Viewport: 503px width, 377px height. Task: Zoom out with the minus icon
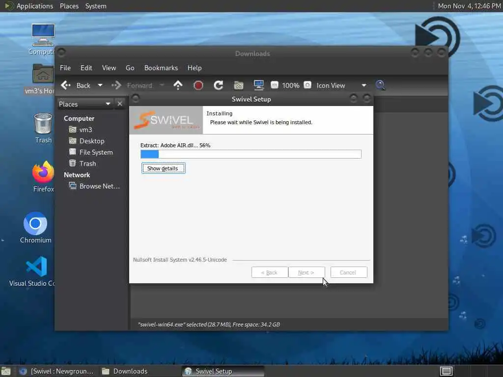[274, 85]
